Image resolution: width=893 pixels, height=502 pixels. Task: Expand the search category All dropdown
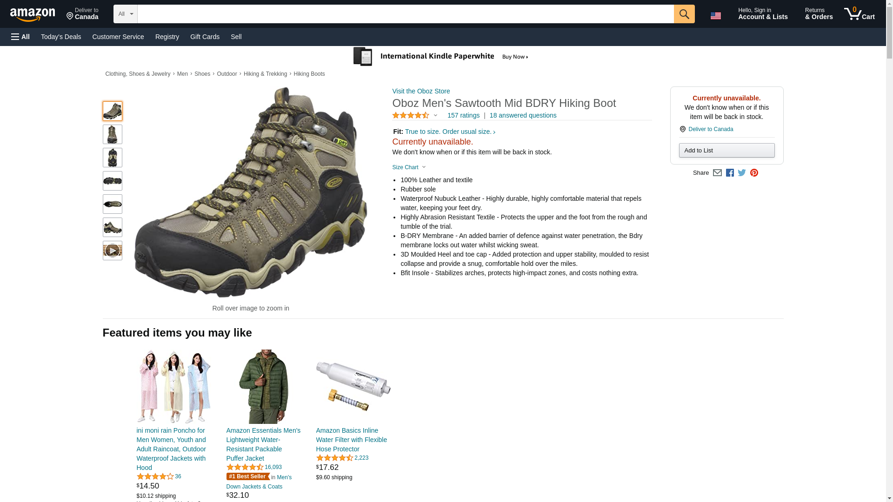pos(125,14)
